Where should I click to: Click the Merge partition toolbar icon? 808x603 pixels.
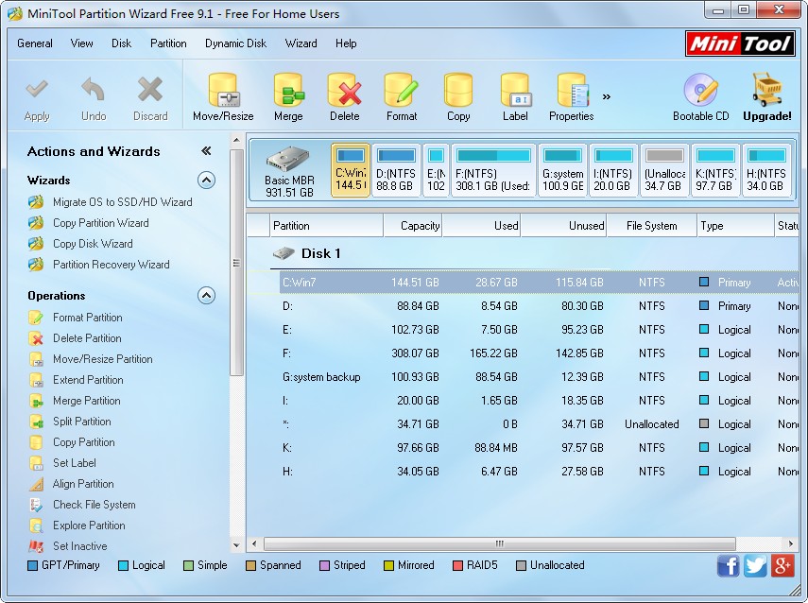pos(288,98)
